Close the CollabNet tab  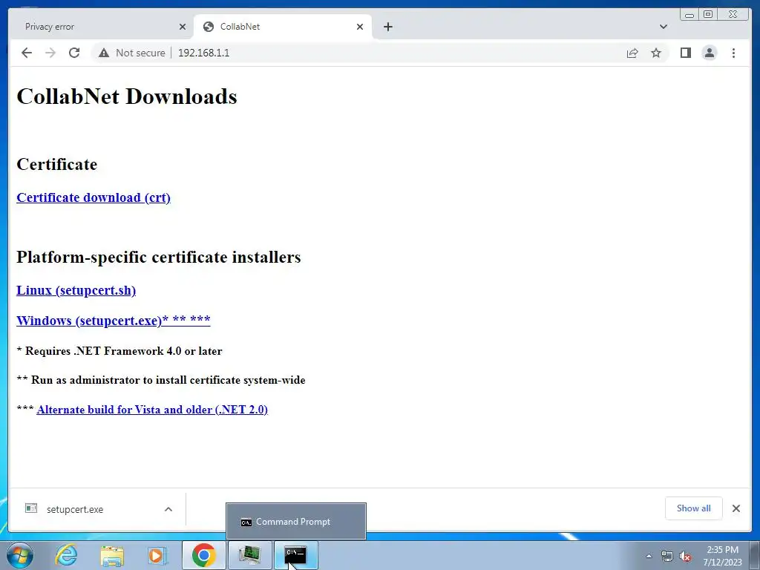click(x=360, y=27)
